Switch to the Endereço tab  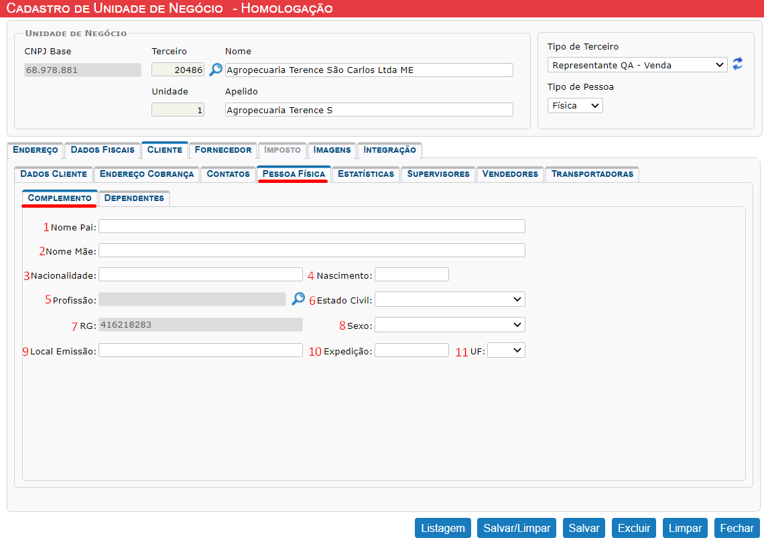pyautogui.click(x=35, y=150)
